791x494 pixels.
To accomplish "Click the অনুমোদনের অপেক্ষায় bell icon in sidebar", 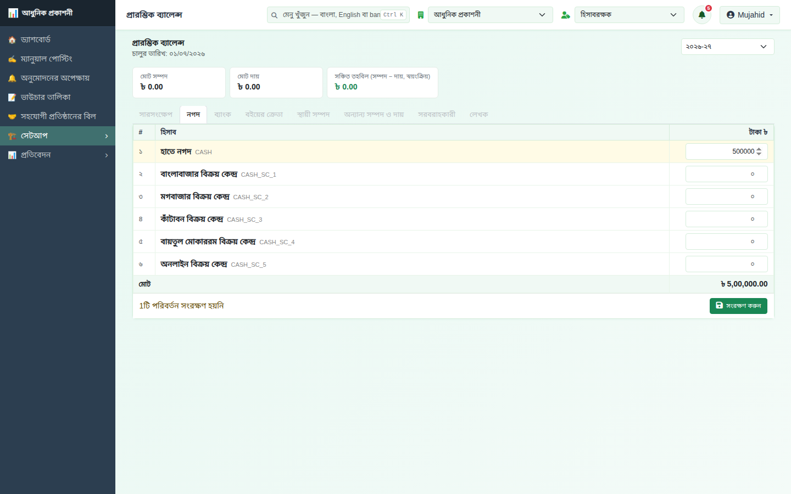I will [x=12, y=78].
